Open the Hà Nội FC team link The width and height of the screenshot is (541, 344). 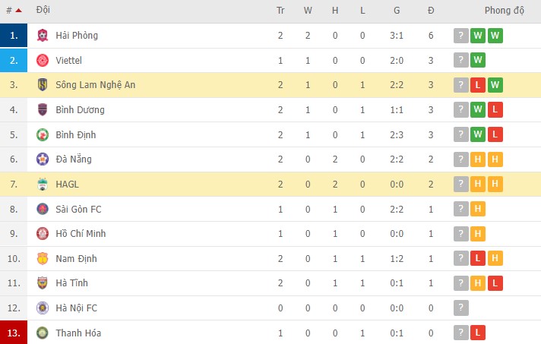78,308
